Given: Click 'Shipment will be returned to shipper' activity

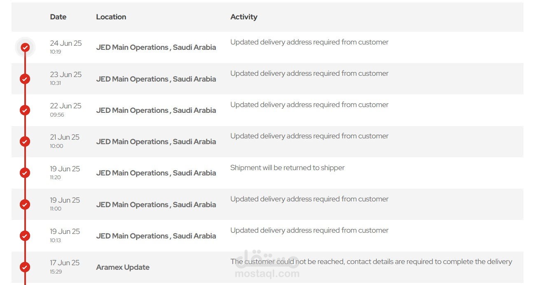Looking at the screenshot, I should (287, 168).
